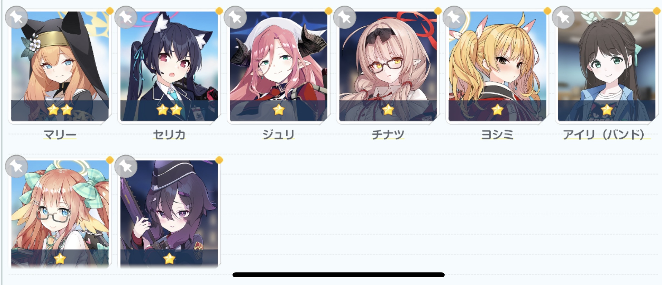
Task: Select the purple-haired girl holding a chainsaw
Action: pyautogui.click(x=169, y=214)
